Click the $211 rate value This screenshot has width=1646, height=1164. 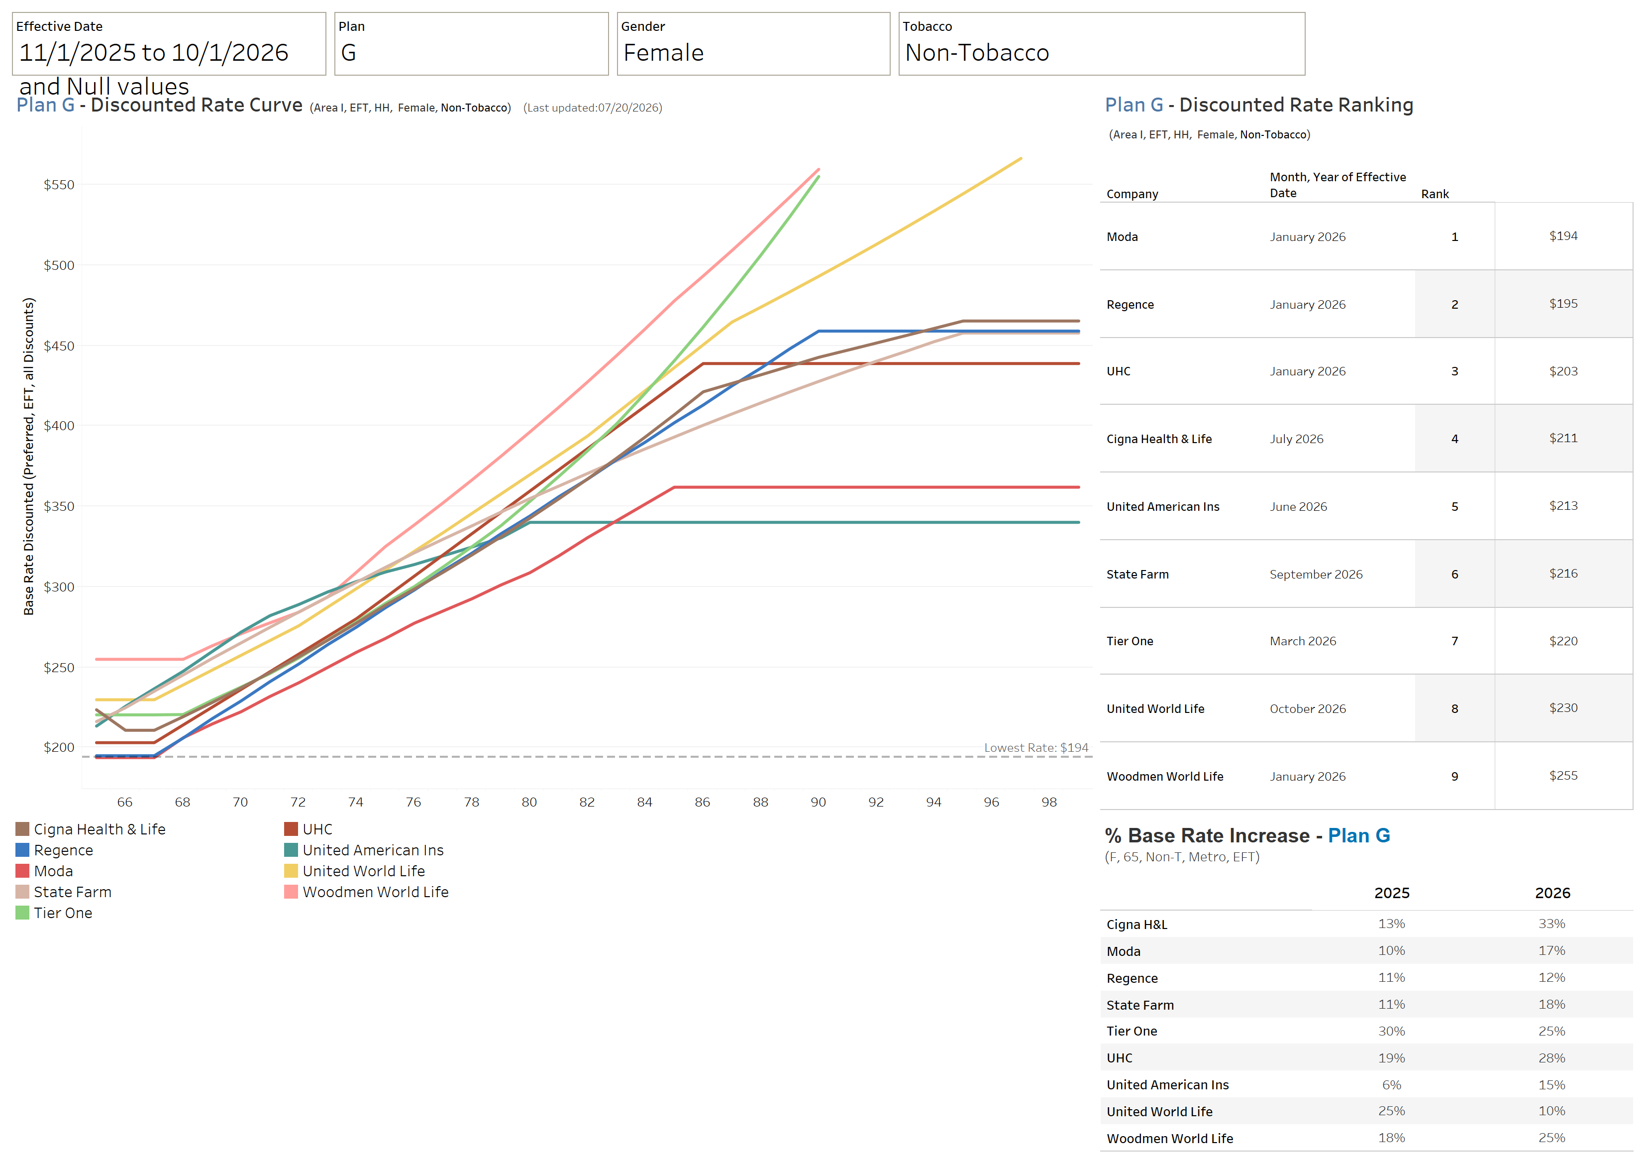tap(1563, 438)
